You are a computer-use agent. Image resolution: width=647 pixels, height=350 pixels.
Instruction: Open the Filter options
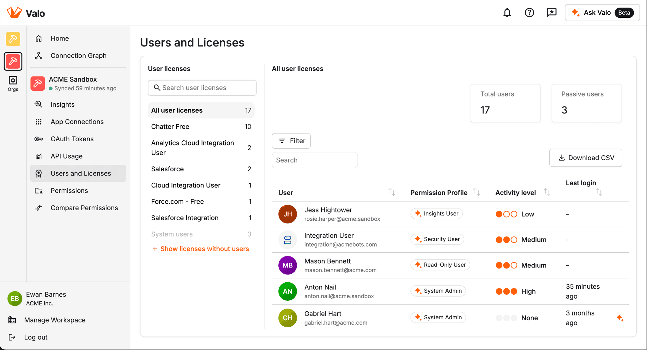point(291,141)
